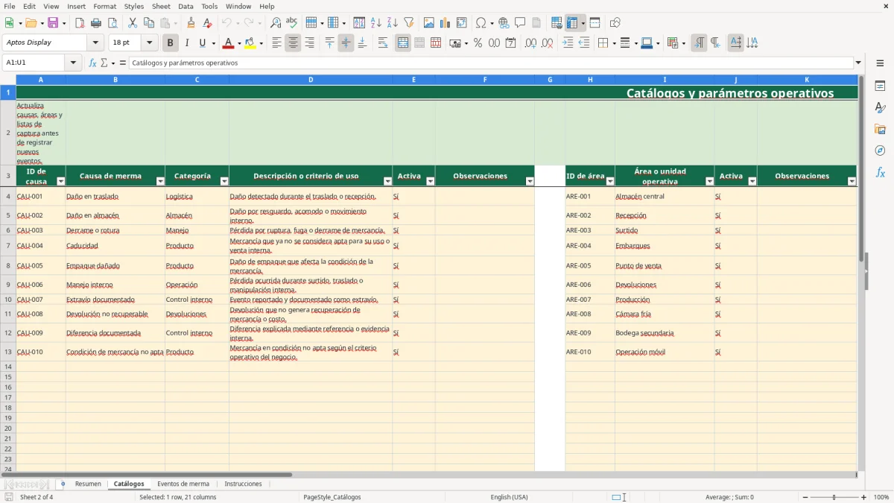
Task: Open the Format menu
Action: (x=105, y=6)
